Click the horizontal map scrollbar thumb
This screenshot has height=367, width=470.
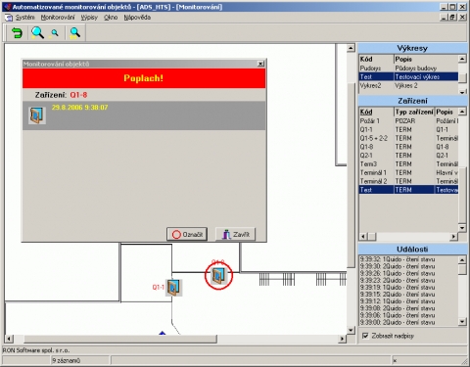120,339
